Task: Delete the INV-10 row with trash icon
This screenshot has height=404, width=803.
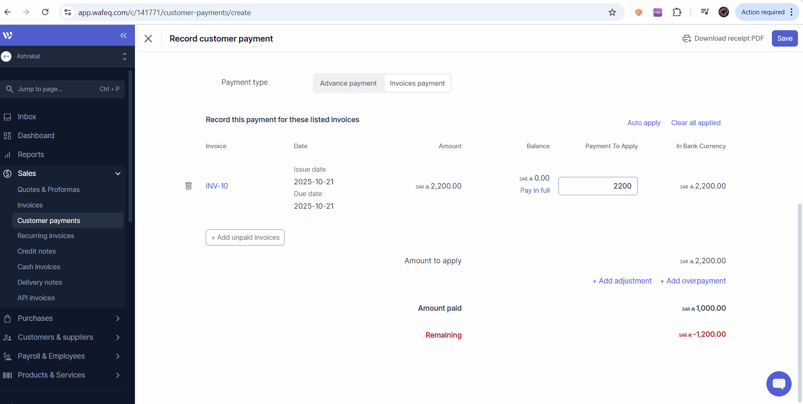Action: click(188, 186)
